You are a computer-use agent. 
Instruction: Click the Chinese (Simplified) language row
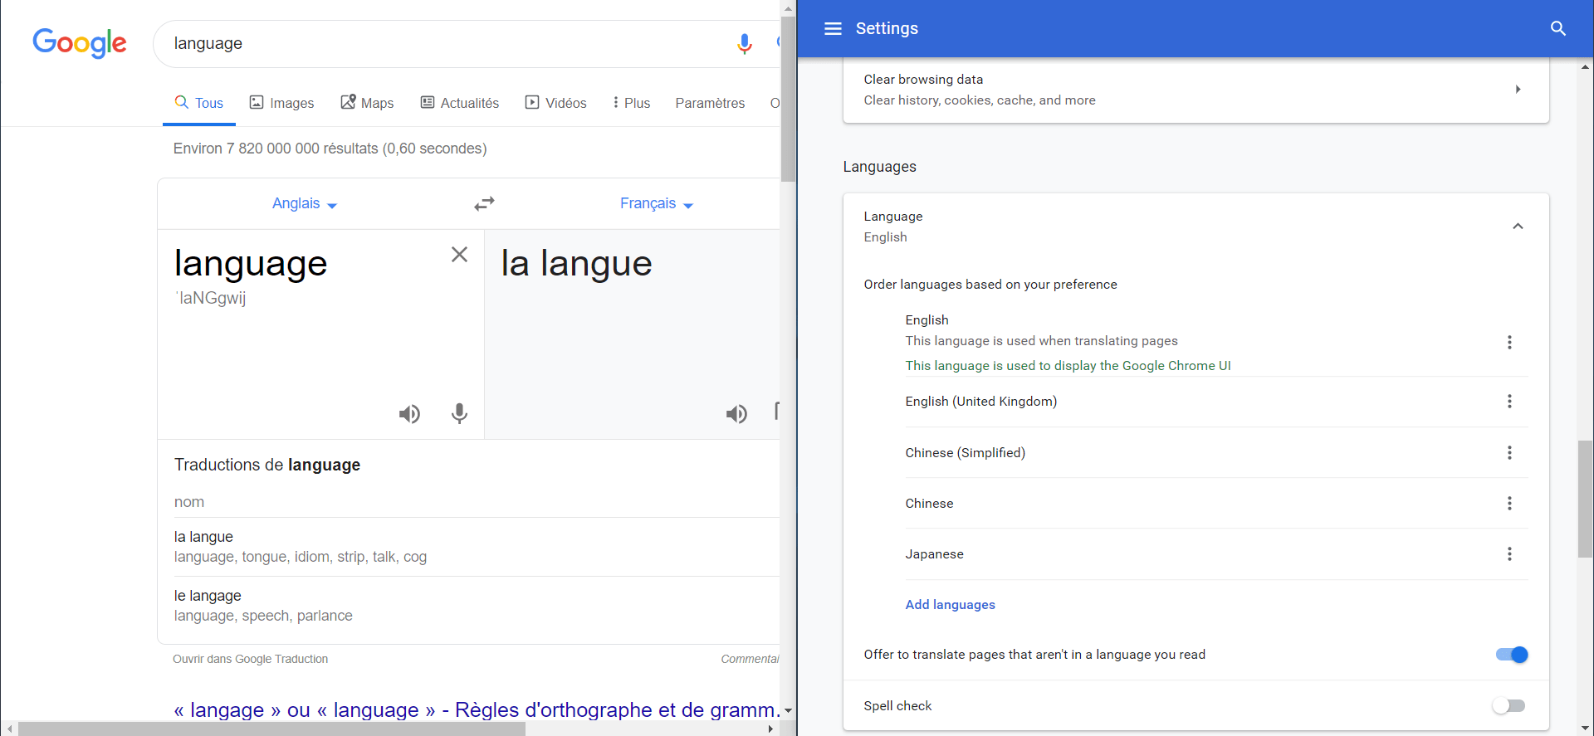tap(1216, 453)
